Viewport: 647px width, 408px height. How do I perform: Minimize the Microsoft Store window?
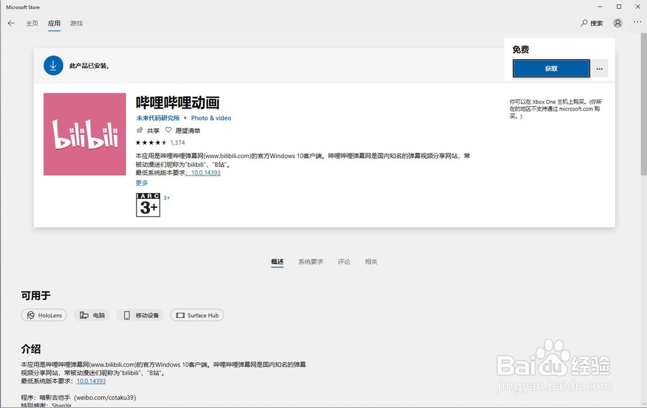click(x=600, y=6)
